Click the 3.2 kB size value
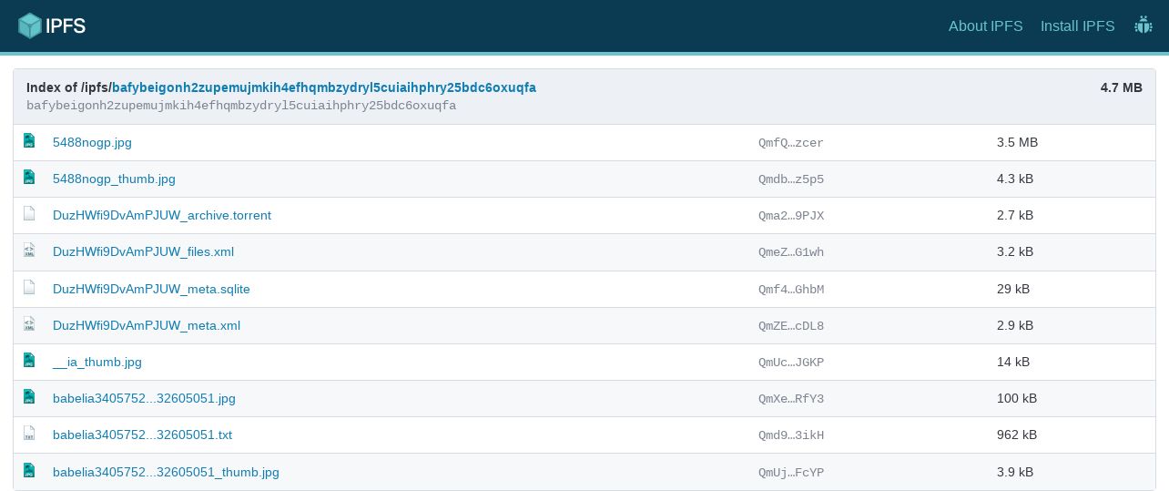The width and height of the screenshot is (1169, 491). [x=1015, y=251]
